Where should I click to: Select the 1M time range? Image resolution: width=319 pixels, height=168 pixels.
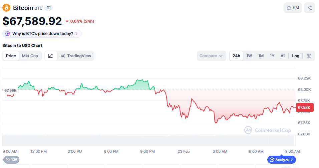pos(261,56)
